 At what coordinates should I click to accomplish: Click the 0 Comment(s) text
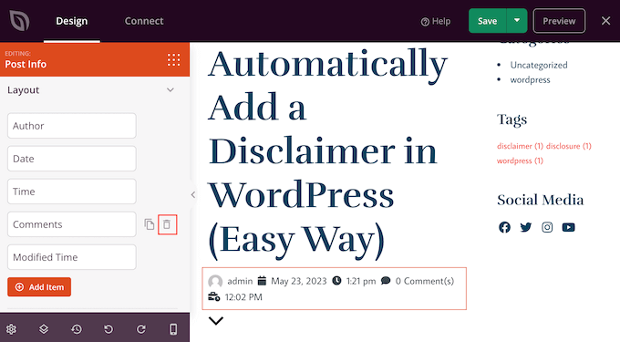click(425, 281)
